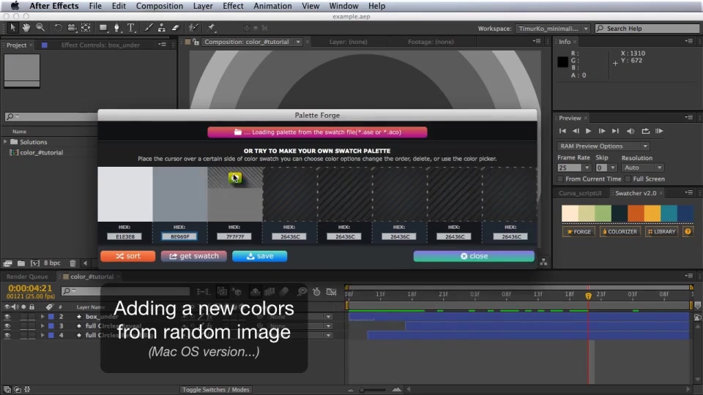The width and height of the screenshot is (703, 395).
Task: Switch to Curva_scriptUI tab
Action: pos(580,193)
